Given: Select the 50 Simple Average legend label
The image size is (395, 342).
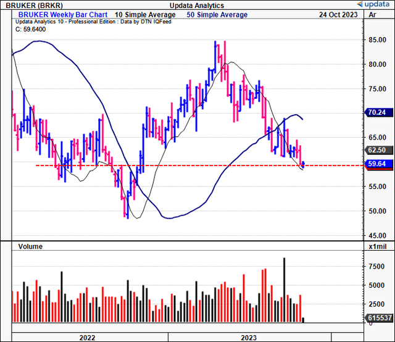Looking at the screenshot, I should pyautogui.click(x=217, y=15).
